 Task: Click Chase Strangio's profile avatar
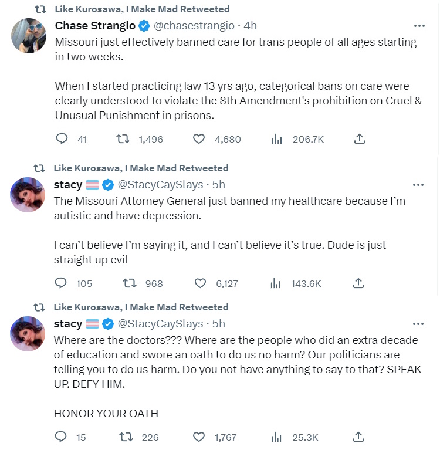[28, 35]
